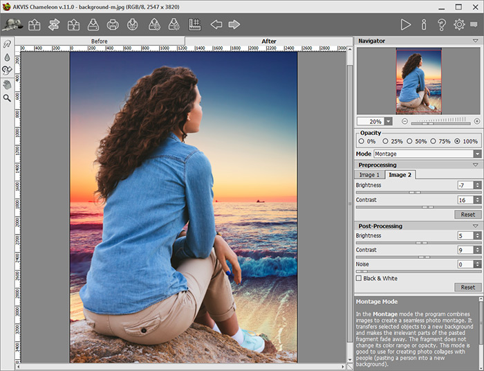Click the redo right arrow

[x=234, y=24]
